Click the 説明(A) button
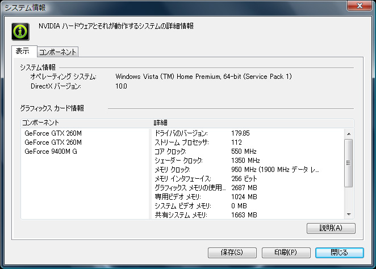Screen dimensions: 376x269 point(331,228)
